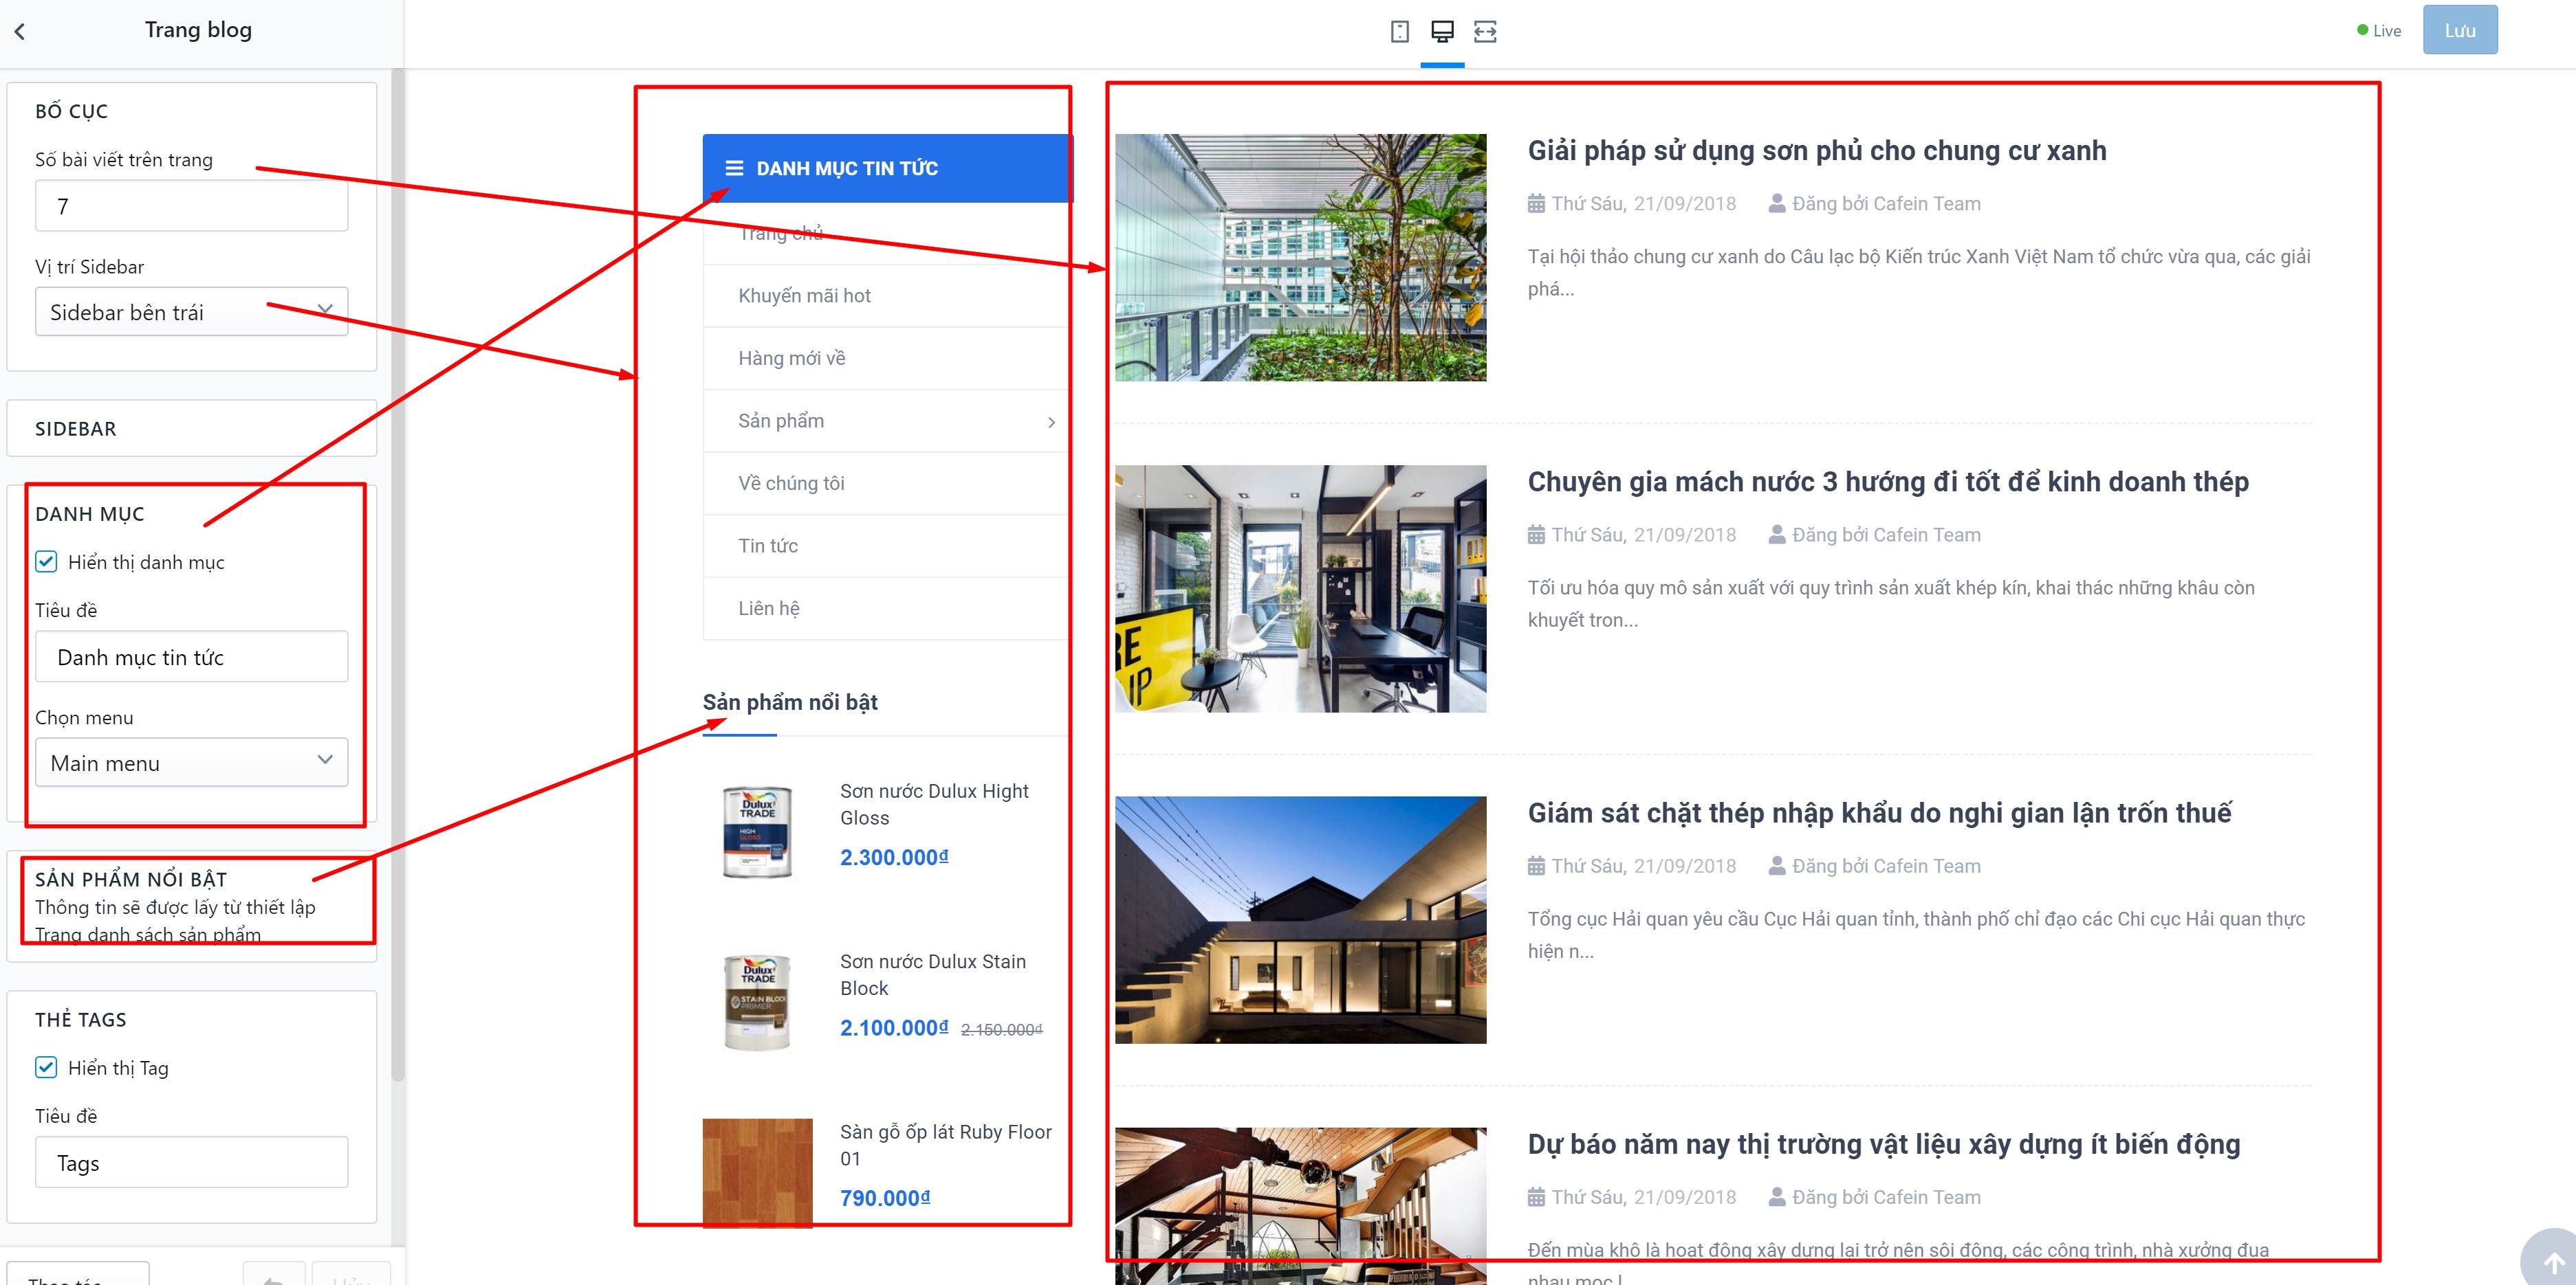2576x1285 pixels.
Task: Open the post Giải pháp sử dụng sơn phủ
Action: [x=1816, y=150]
